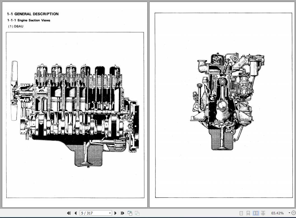Image resolution: width=296 pixels, height=218 pixels.
Task: Click the 1-1 GENERAL DESCRIPTION heading
Action: (x=32, y=14)
